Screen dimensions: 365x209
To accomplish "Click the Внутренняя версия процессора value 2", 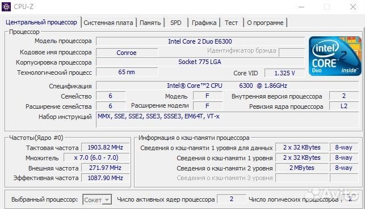I will (344, 96).
